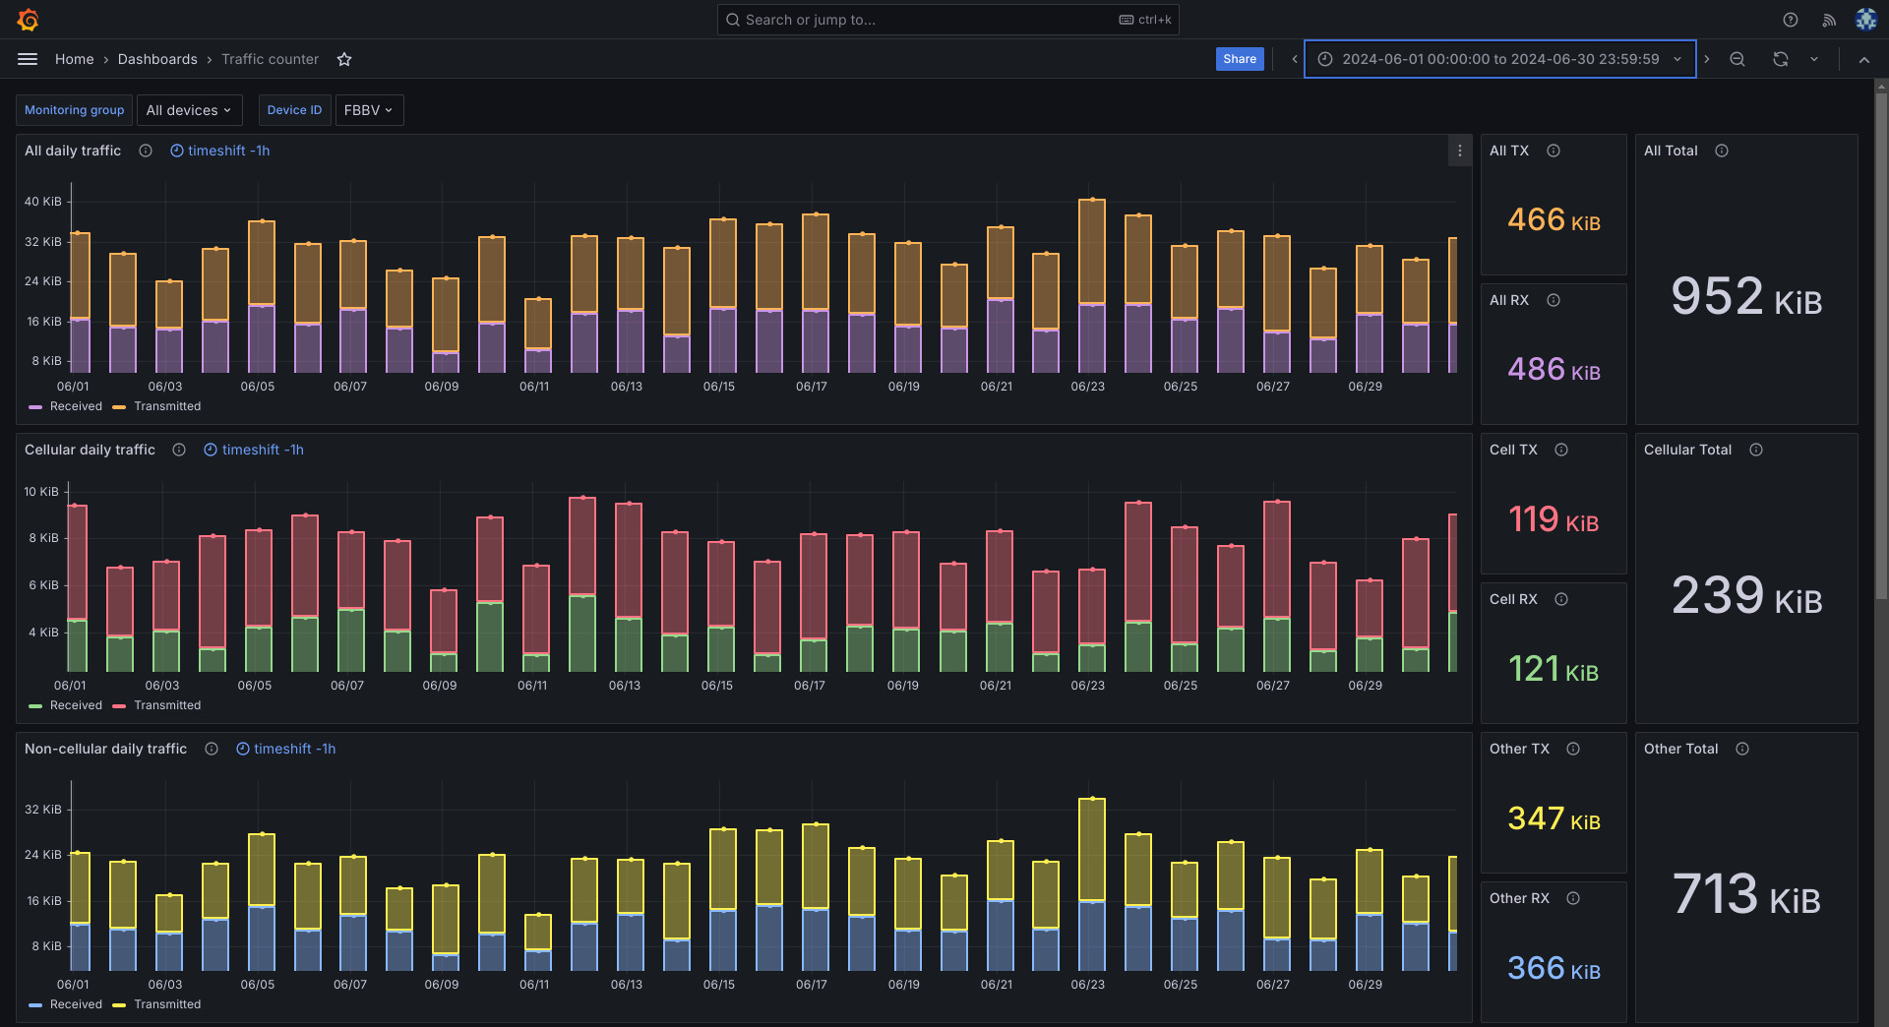Toggle Received series in All daily traffic legend
1889x1027 pixels.
[75, 406]
